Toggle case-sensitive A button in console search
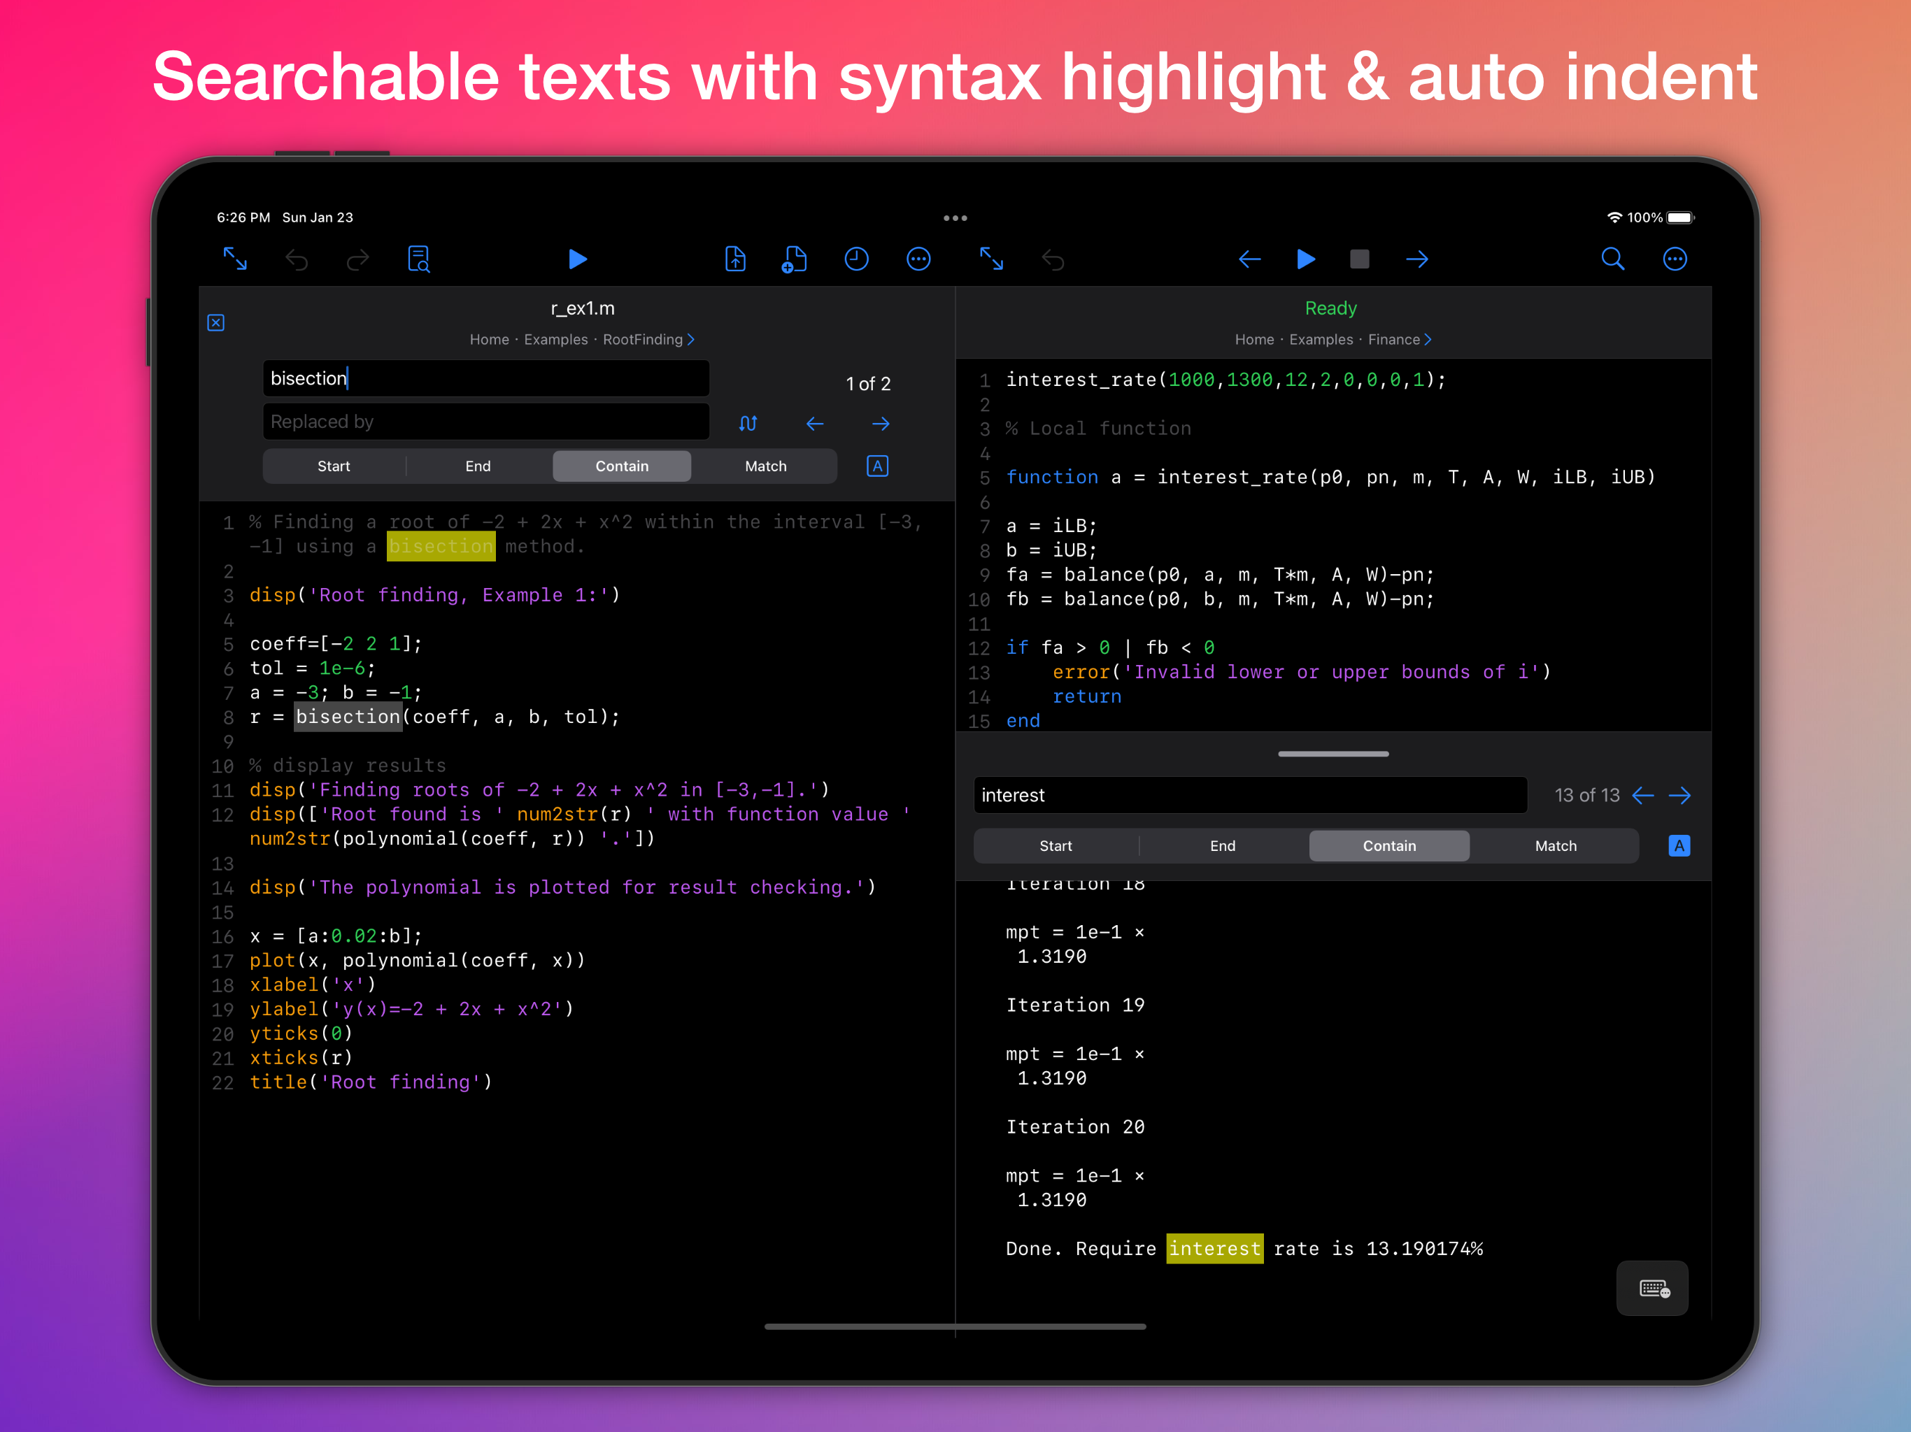The image size is (1911, 1432). [x=1678, y=845]
